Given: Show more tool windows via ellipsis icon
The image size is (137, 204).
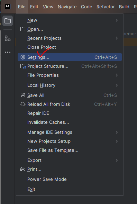Looking at the screenshot, I should pyautogui.click(x=8, y=52).
